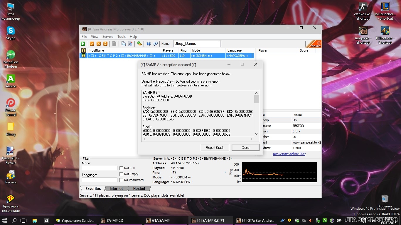Click the green Connect play icon
Screen dimensions: 401x225
[x=83, y=44]
